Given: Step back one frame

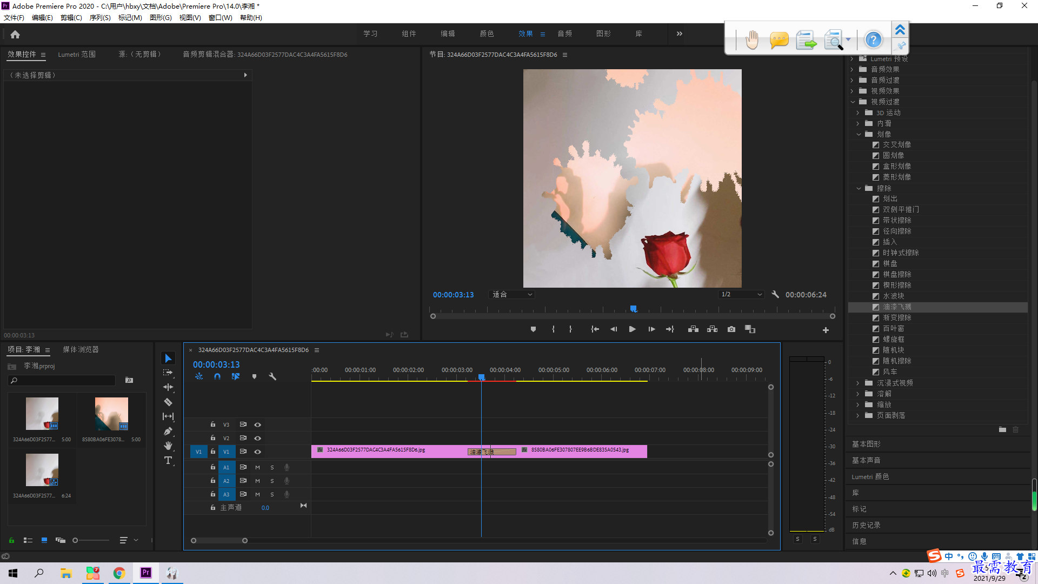Looking at the screenshot, I should coord(614,329).
